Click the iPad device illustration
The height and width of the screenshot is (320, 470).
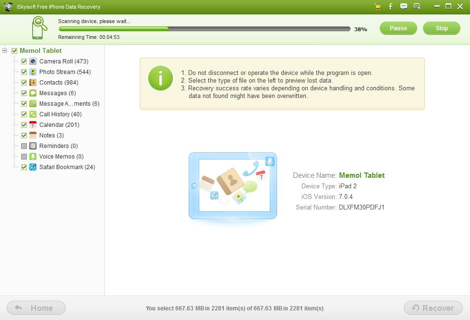coord(233,186)
